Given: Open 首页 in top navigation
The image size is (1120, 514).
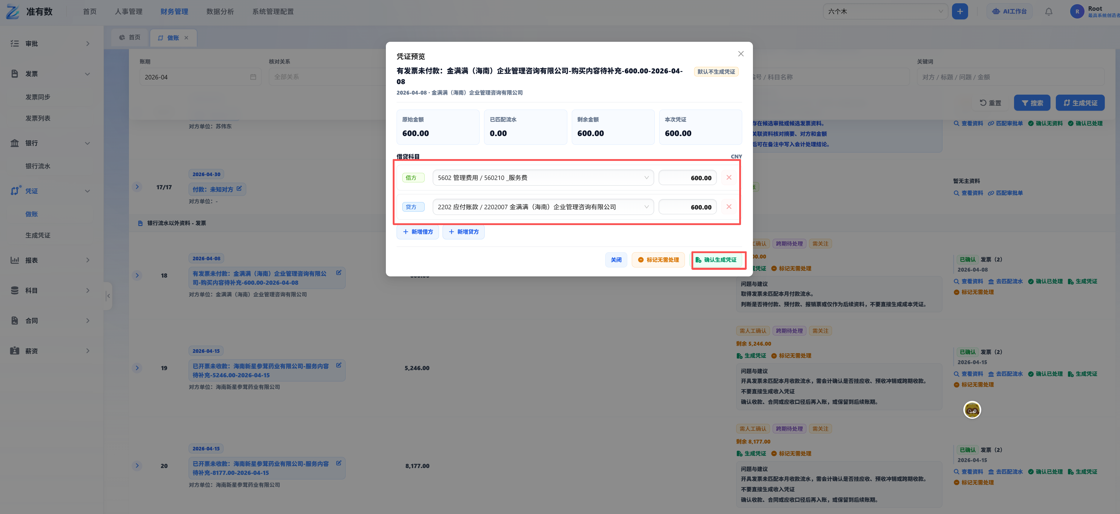Looking at the screenshot, I should (90, 12).
